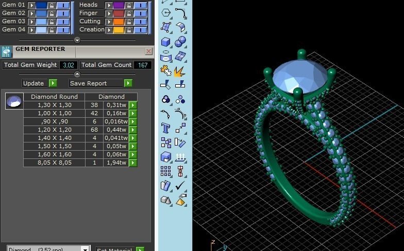Click the ungroup objects tool

tap(180, 99)
